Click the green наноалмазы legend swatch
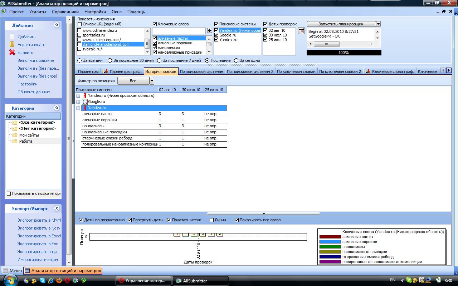The image size is (458, 286). pyautogui.click(x=330, y=247)
